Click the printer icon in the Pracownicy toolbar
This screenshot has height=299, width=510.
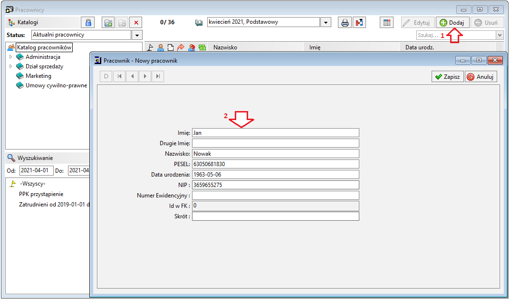click(345, 23)
